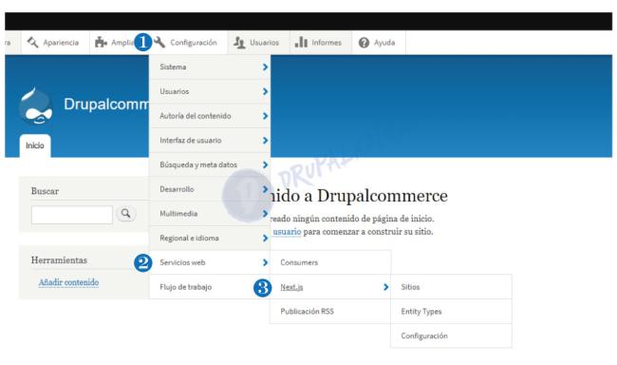
Task: Expand the Sistema submenu arrow
Action: 265,67
